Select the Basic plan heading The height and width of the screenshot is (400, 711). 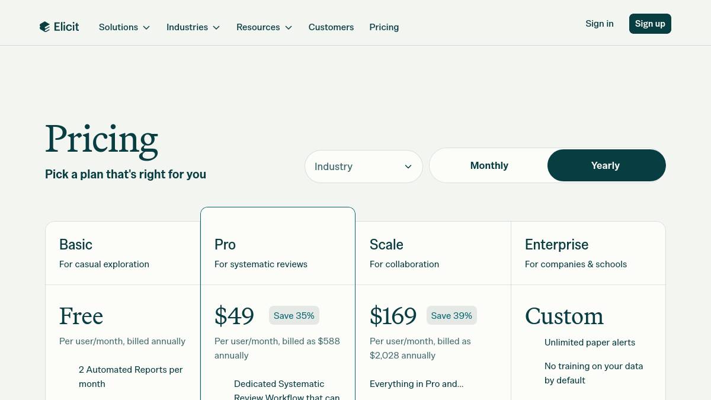tap(76, 245)
